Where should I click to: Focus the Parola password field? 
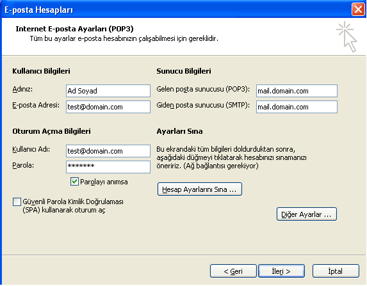[x=108, y=167]
